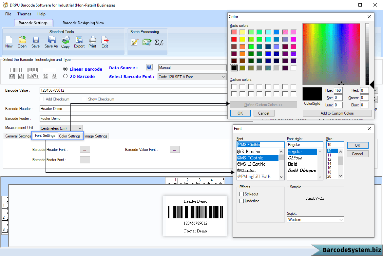Screen dimensions: 383x256
Task: Click the Barcode Header Font browse button
Action: point(85,149)
